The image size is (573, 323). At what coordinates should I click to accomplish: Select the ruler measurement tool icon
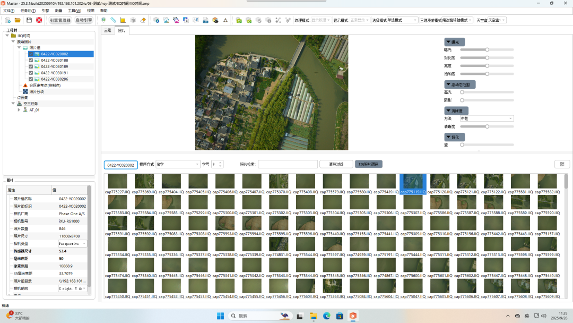(x=113, y=20)
